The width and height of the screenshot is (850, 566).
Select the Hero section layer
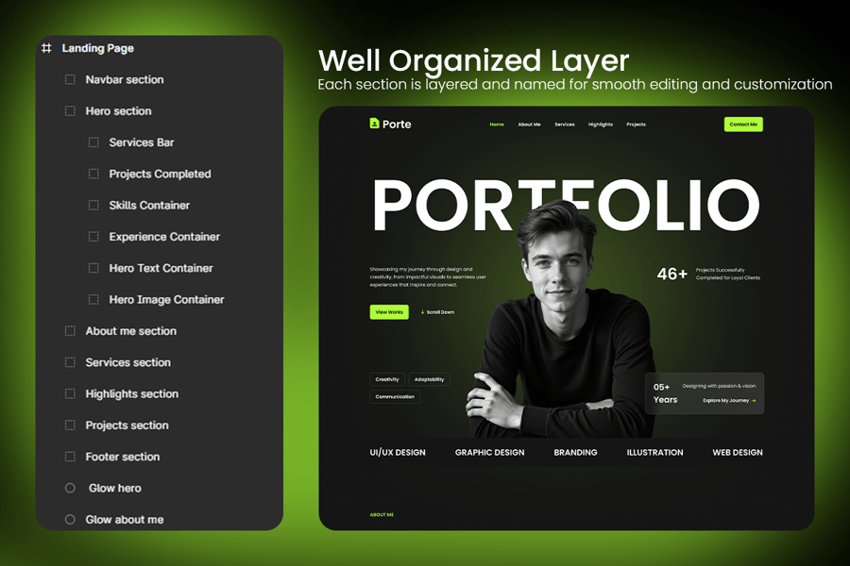tap(118, 111)
